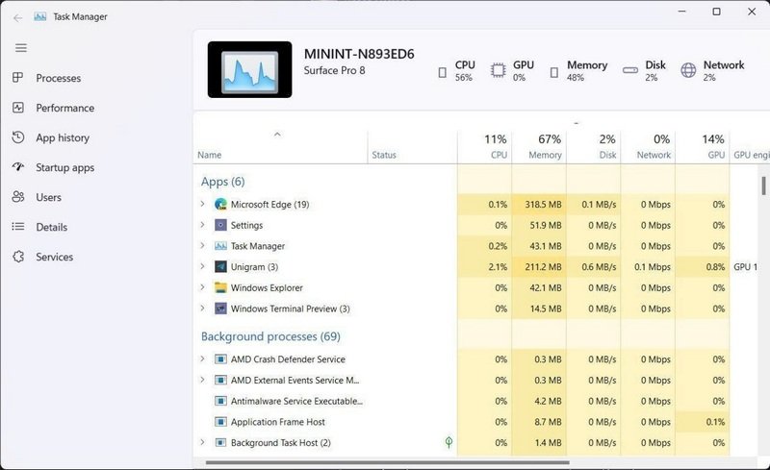Click the AMD Crash Defender Service icon
The height and width of the screenshot is (470, 770).
pyautogui.click(x=220, y=359)
